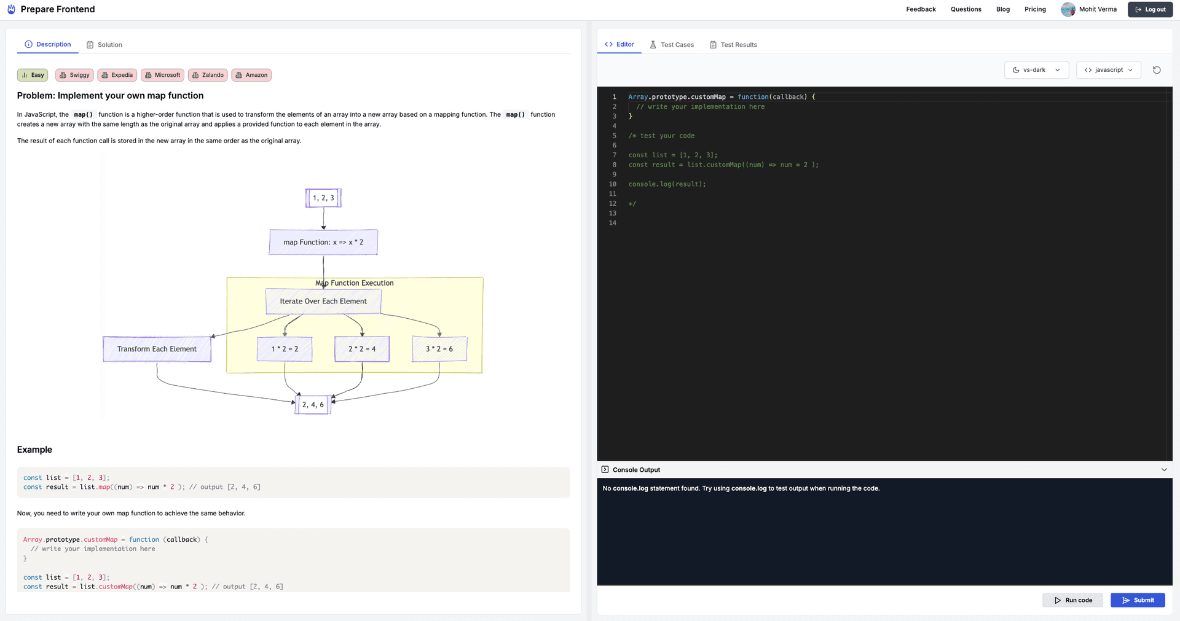Switch to the Test Cases tab
Viewport: 1180px width, 621px height.
[672, 45]
